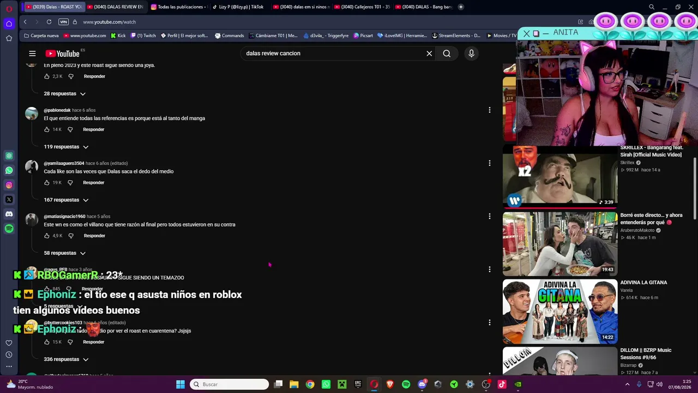Image resolution: width=698 pixels, height=393 pixels.
Task: Open Windows Start menu
Action: [180, 384]
